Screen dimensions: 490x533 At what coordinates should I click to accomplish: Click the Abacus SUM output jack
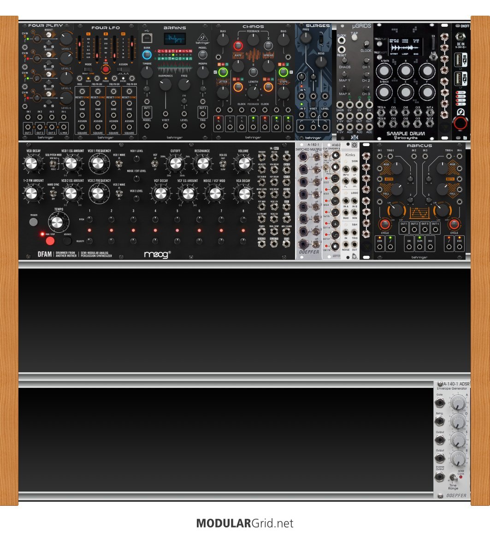pos(419,247)
